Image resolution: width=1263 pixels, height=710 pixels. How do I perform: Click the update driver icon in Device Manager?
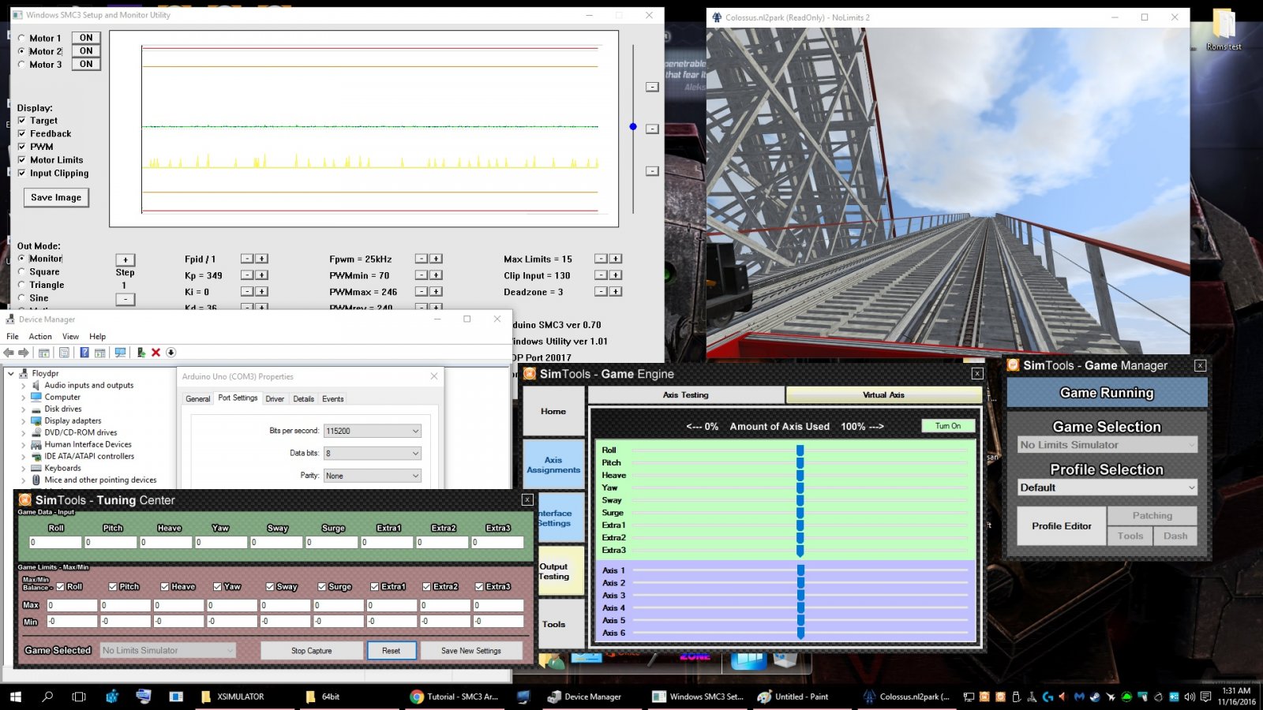tap(141, 353)
